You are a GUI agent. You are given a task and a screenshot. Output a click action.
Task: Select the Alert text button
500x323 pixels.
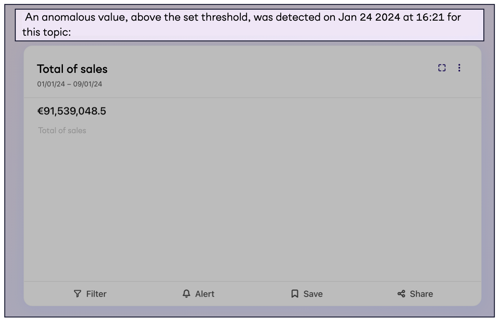tap(205, 294)
